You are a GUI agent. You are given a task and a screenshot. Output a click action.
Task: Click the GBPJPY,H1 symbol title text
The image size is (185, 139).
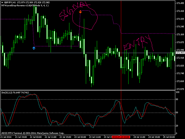point(10,2)
